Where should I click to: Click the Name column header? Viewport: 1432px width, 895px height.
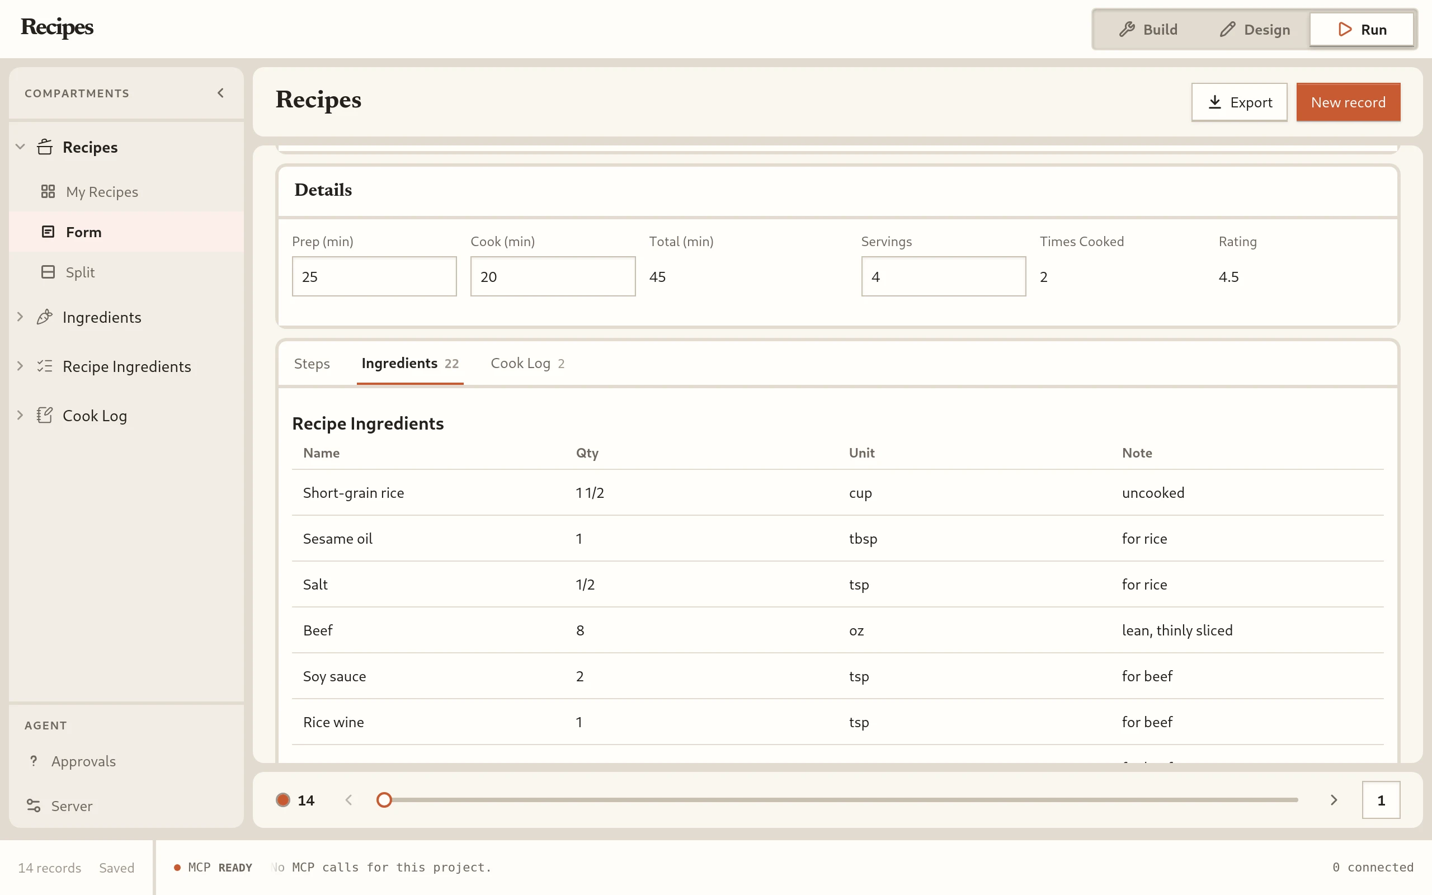click(x=321, y=453)
